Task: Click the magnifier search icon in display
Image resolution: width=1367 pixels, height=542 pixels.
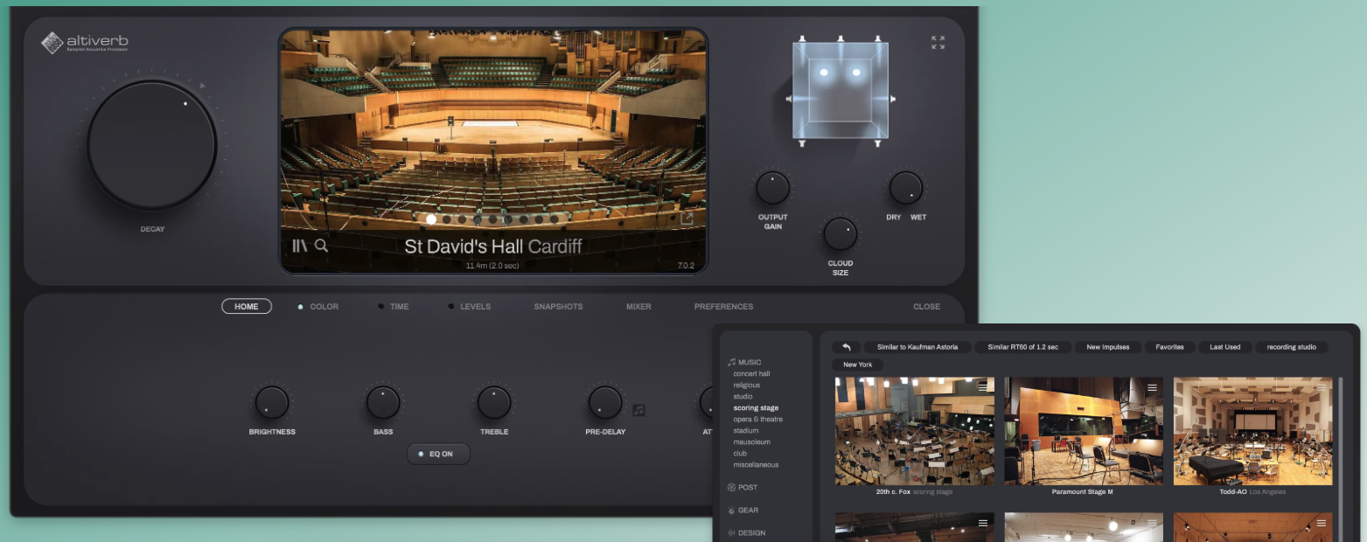Action: pos(321,246)
